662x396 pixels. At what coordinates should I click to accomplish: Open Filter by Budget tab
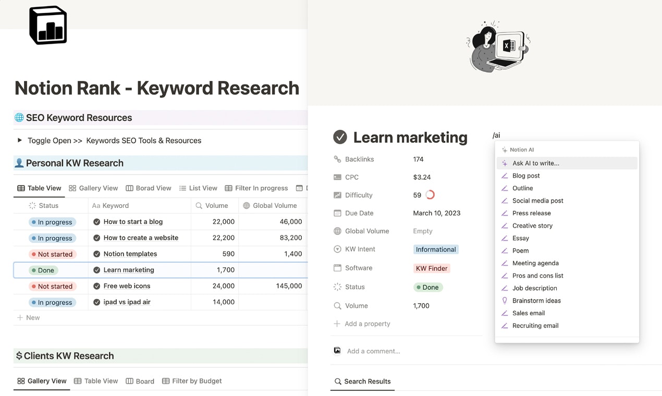pyautogui.click(x=192, y=381)
